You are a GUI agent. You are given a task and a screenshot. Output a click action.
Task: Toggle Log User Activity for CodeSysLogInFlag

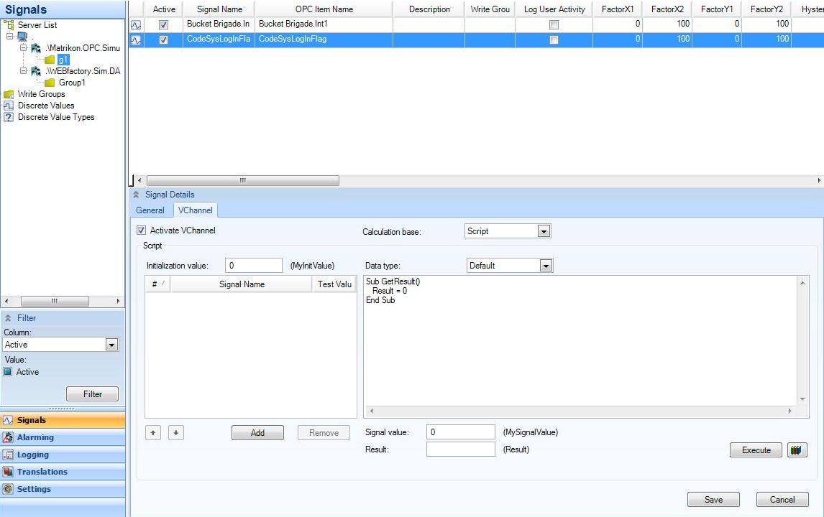click(x=554, y=40)
